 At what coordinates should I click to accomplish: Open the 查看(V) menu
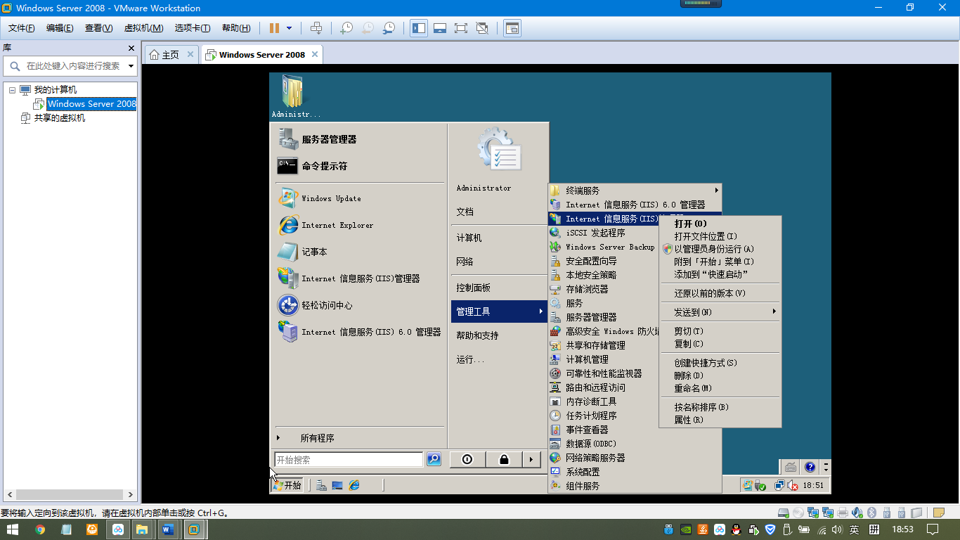pos(98,28)
